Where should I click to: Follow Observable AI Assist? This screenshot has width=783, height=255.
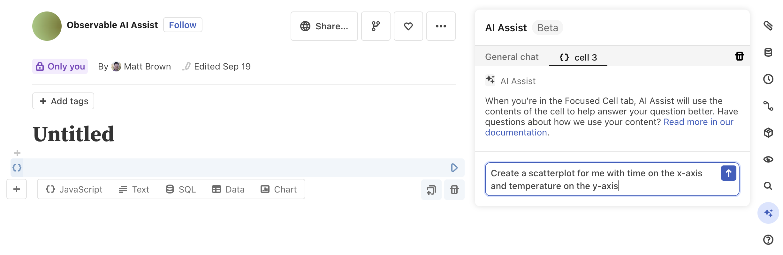pyautogui.click(x=183, y=25)
